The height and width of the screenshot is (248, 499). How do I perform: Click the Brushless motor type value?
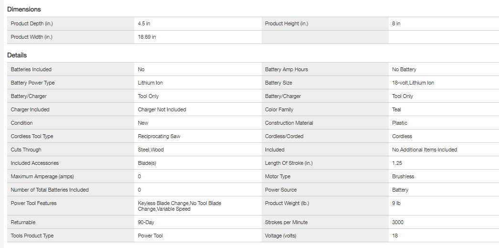403,176
